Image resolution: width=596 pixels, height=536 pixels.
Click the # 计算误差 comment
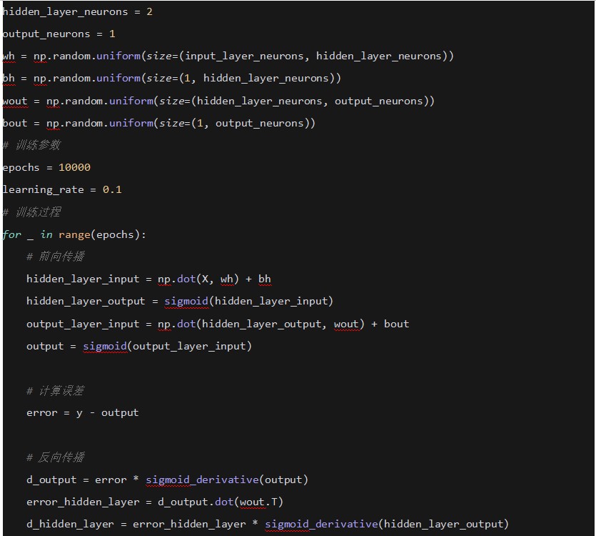click(56, 390)
